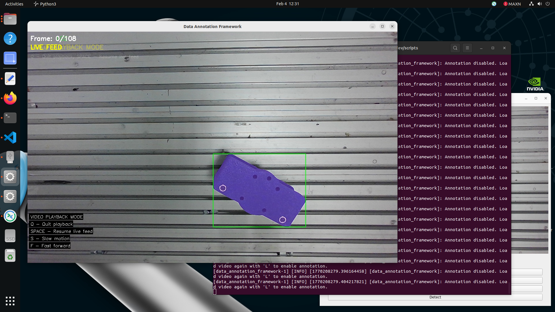Open the Text Editor from the dock
555x312 pixels.
[x=10, y=79]
